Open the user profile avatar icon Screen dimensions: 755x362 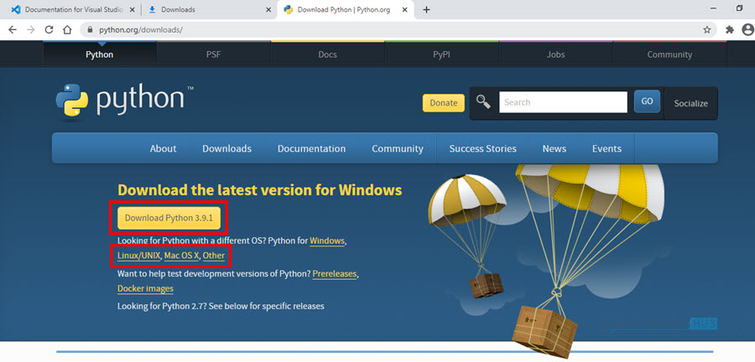point(747,29)
